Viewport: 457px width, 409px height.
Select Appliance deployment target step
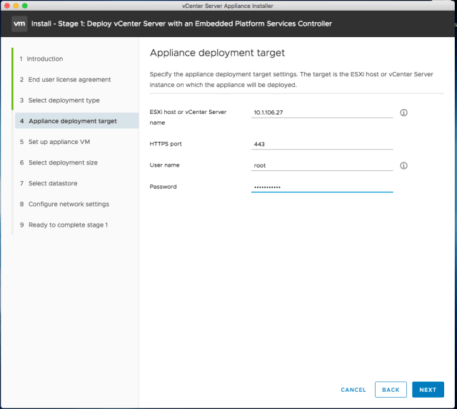(x=72, y=121)
